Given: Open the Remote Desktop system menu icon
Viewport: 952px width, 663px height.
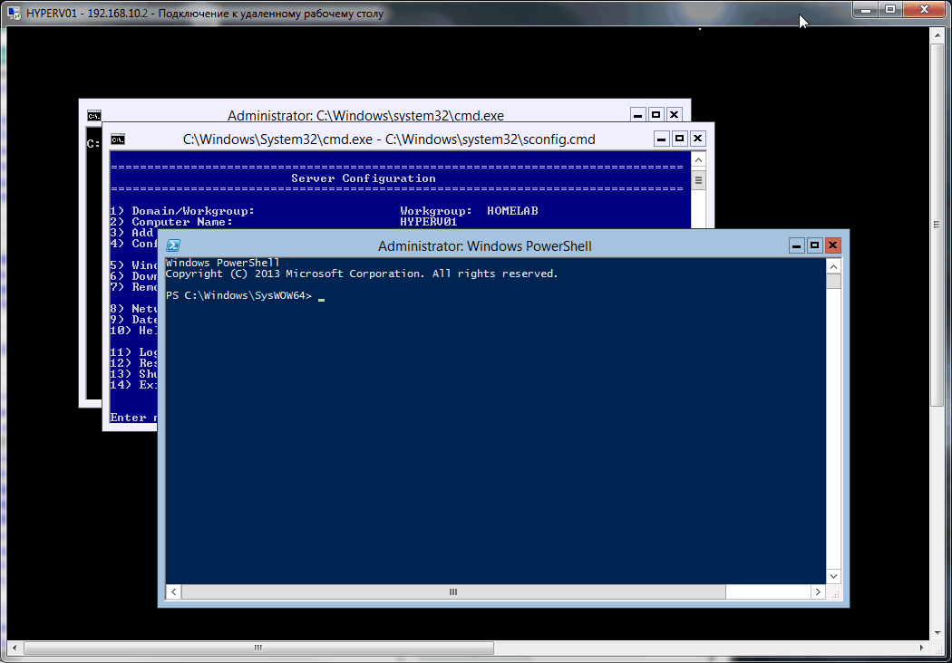Looking at the screenshot, I should 14,14.
